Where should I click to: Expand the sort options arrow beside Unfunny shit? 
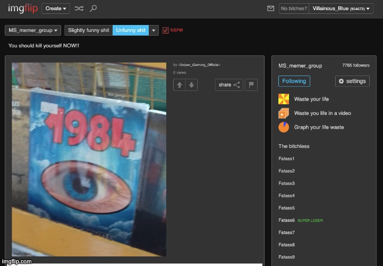pyautogui.click(x=154, y=30)
